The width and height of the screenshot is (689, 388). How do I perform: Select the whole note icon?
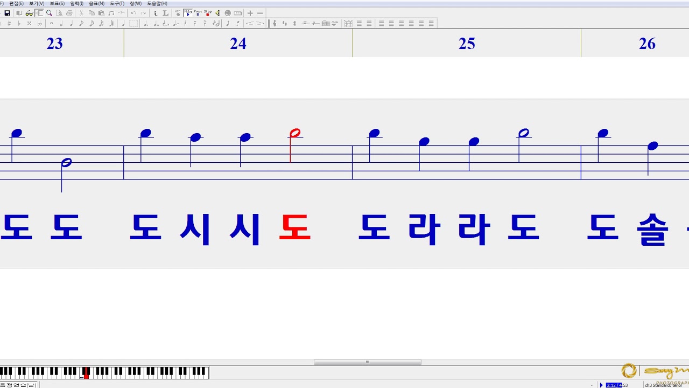[51, 23]
